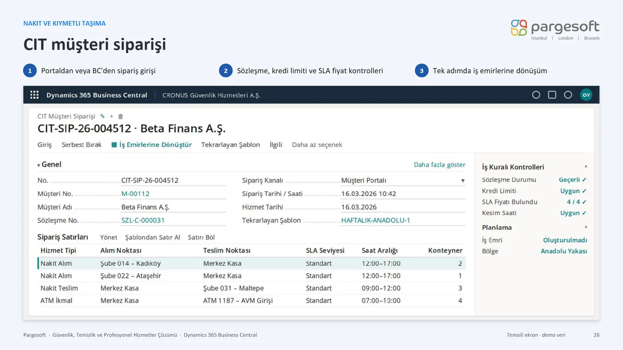Open the app launcher waffle icon
Viewport: 623px width, 350px height.
pyautogui.click(x=35, y=95)
